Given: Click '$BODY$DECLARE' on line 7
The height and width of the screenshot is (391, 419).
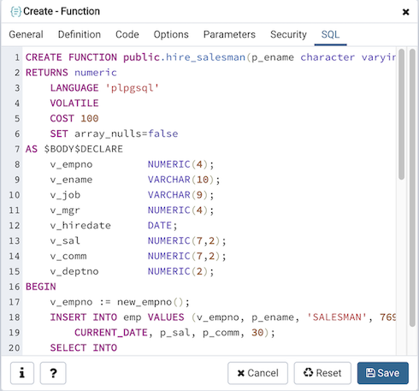Looking at the screenshot, I should pyautogui.click(x=84, y=149).
